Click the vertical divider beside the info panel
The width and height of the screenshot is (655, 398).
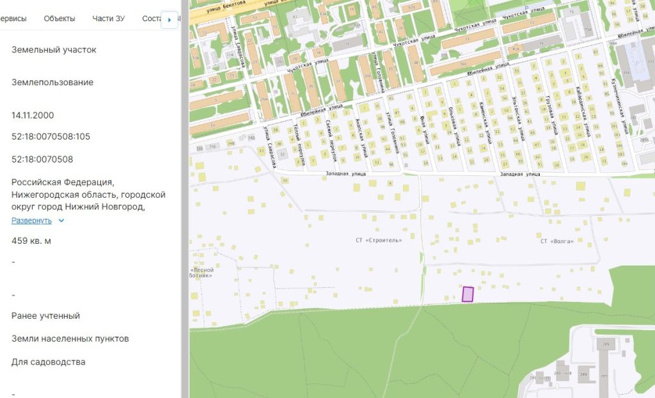click(x=185, y=199)
